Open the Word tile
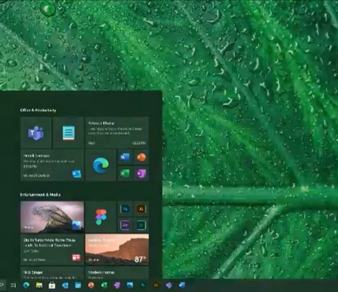338x292 pixels. tap(125, 157)
